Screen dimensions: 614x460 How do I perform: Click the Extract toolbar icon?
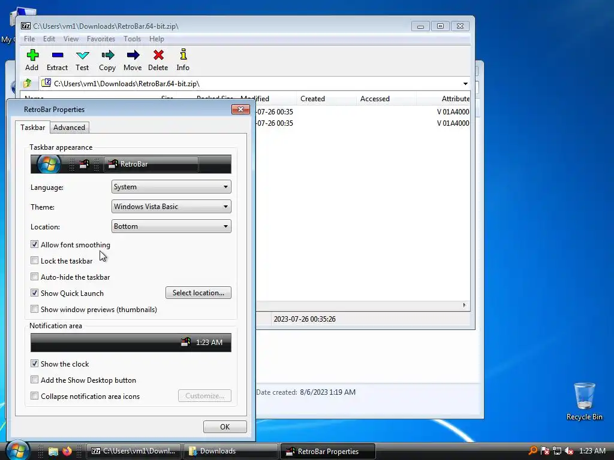click(57, 60)
